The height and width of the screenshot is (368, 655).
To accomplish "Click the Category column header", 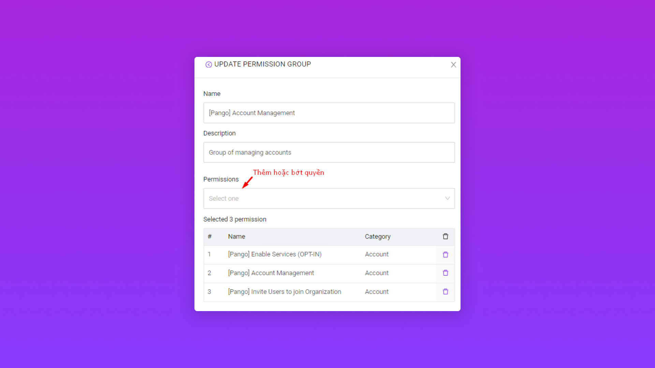I will (x=378, y=236).
